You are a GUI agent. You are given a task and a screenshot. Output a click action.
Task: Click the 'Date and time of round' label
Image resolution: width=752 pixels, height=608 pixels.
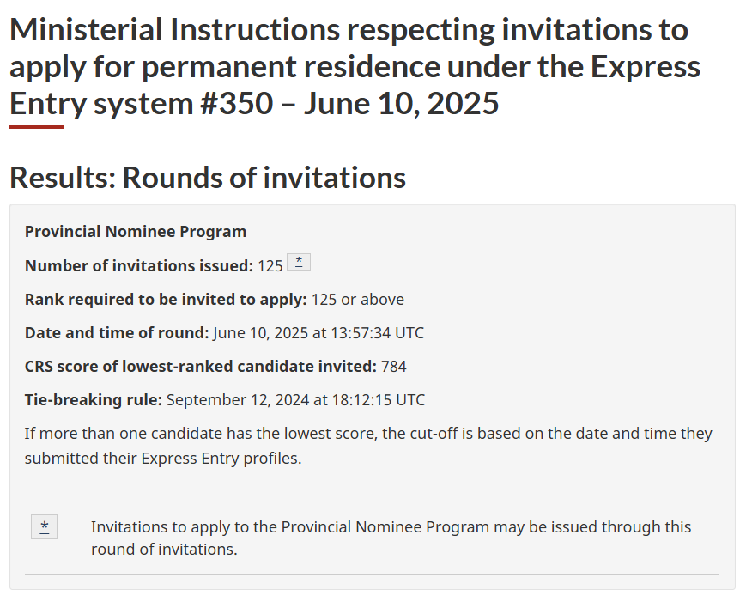[117, 332]
